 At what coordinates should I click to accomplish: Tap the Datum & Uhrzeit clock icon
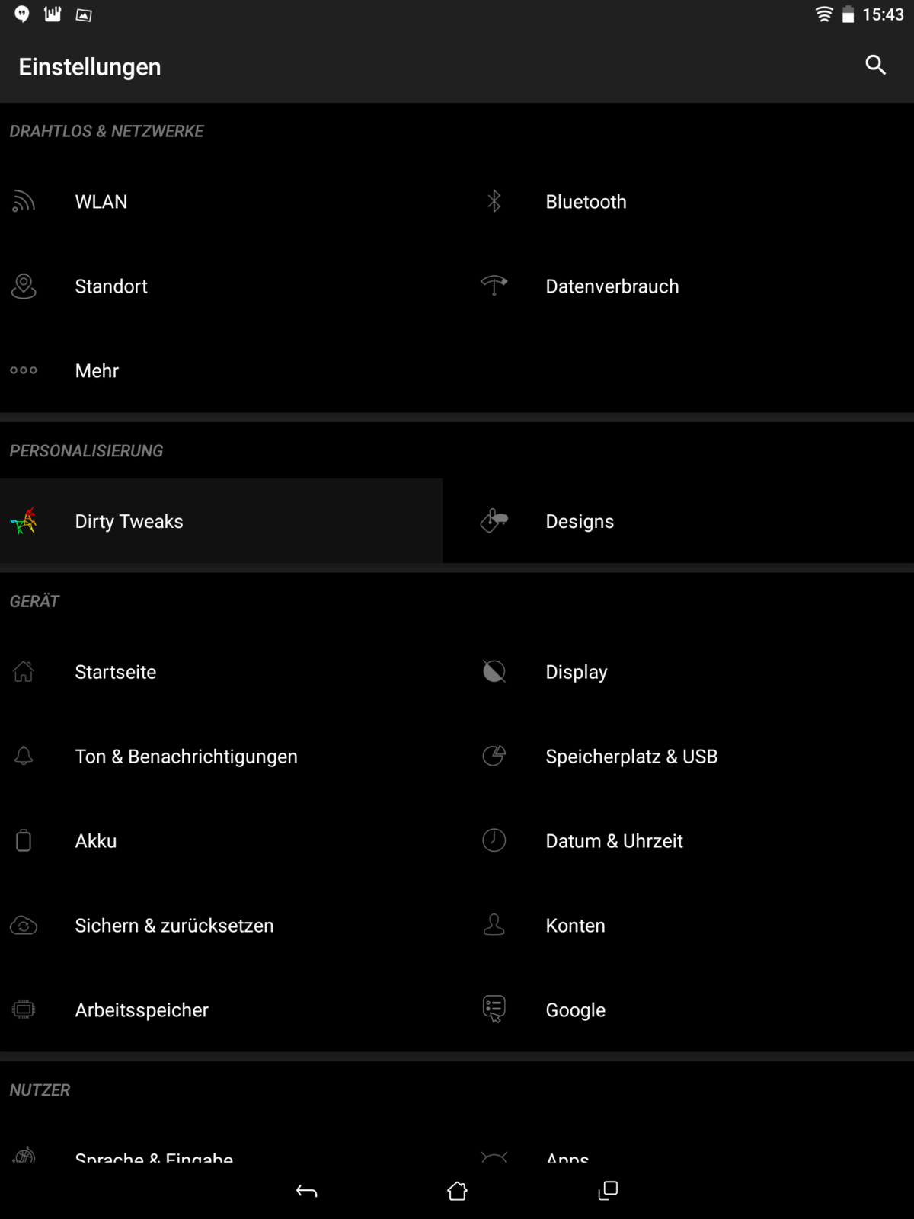[x=494, y=840]
